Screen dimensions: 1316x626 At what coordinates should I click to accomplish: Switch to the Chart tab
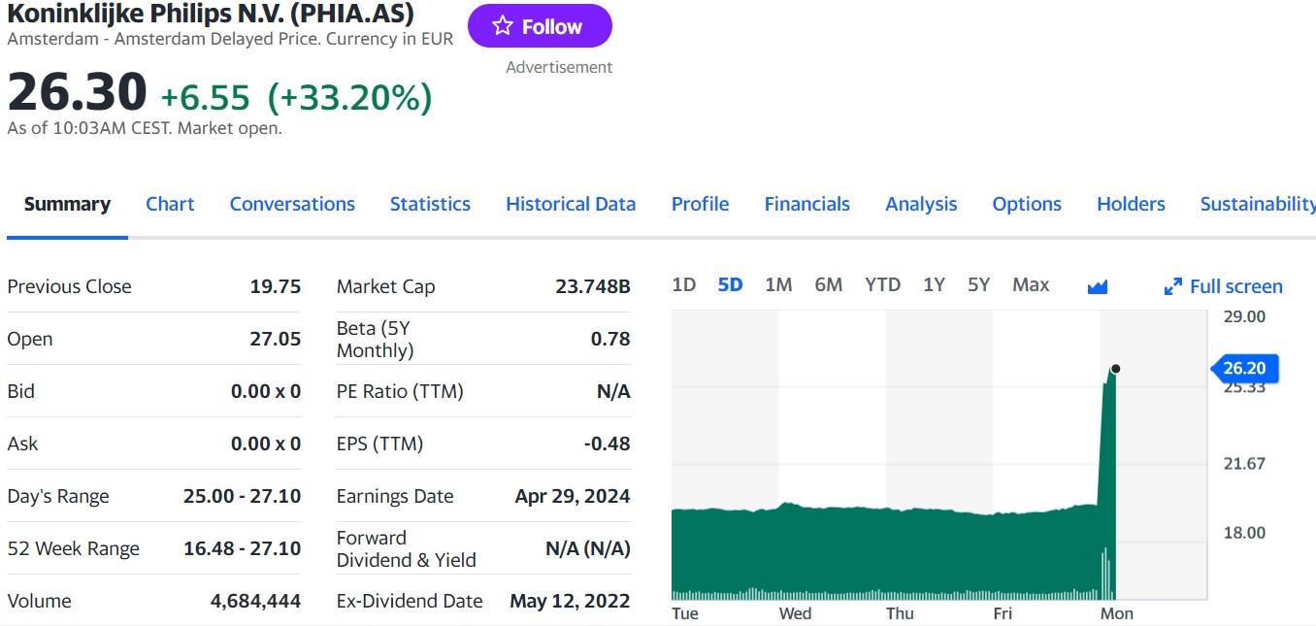click(170, 204)
